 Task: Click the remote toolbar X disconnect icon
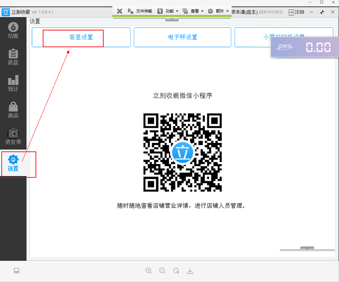click(x=120, y=11)
